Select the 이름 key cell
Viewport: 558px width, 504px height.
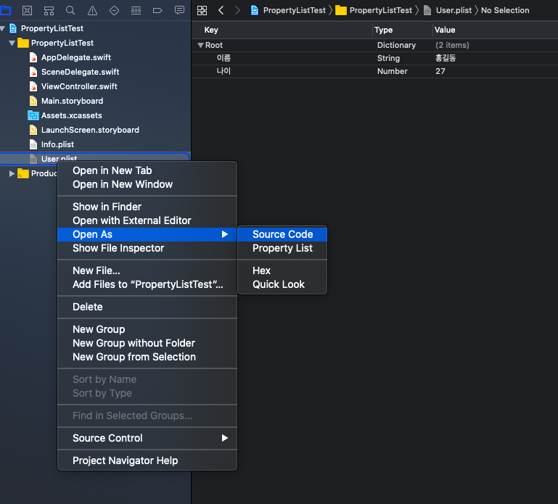click(x=223, y=58)
